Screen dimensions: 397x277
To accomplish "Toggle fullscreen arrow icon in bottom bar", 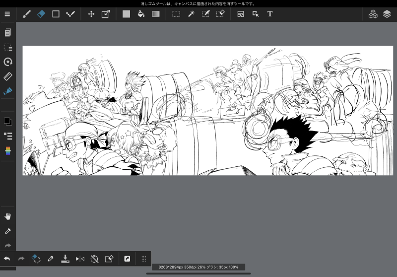I will point(127,259).
